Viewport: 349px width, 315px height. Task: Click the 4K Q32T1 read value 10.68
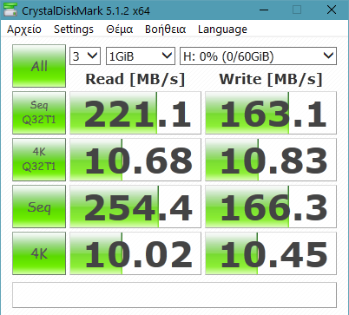[135, 160]
